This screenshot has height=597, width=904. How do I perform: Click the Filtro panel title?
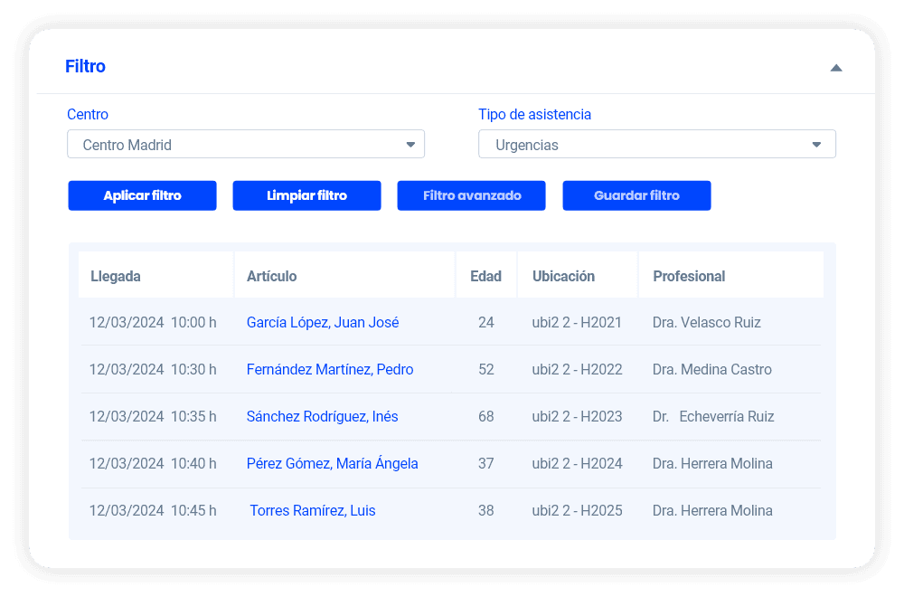coord(85,66)
